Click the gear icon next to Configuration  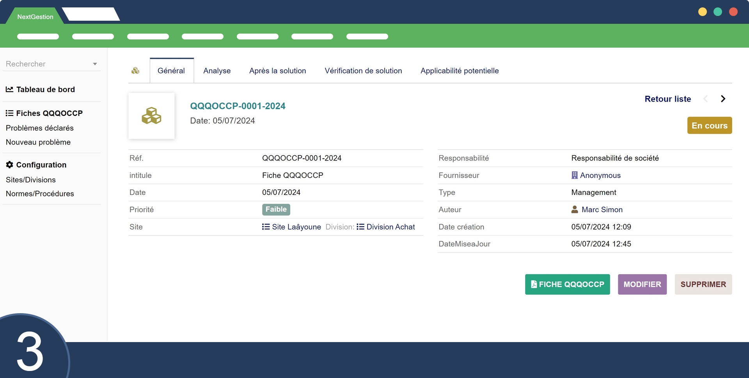(x=10, y=165)
